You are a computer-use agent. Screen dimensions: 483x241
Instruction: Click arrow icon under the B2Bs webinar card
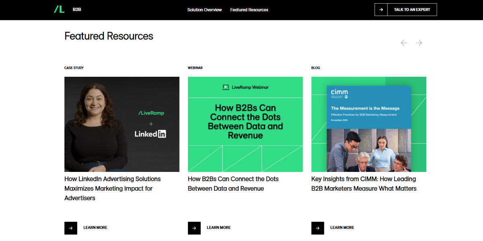coord(194,228)
